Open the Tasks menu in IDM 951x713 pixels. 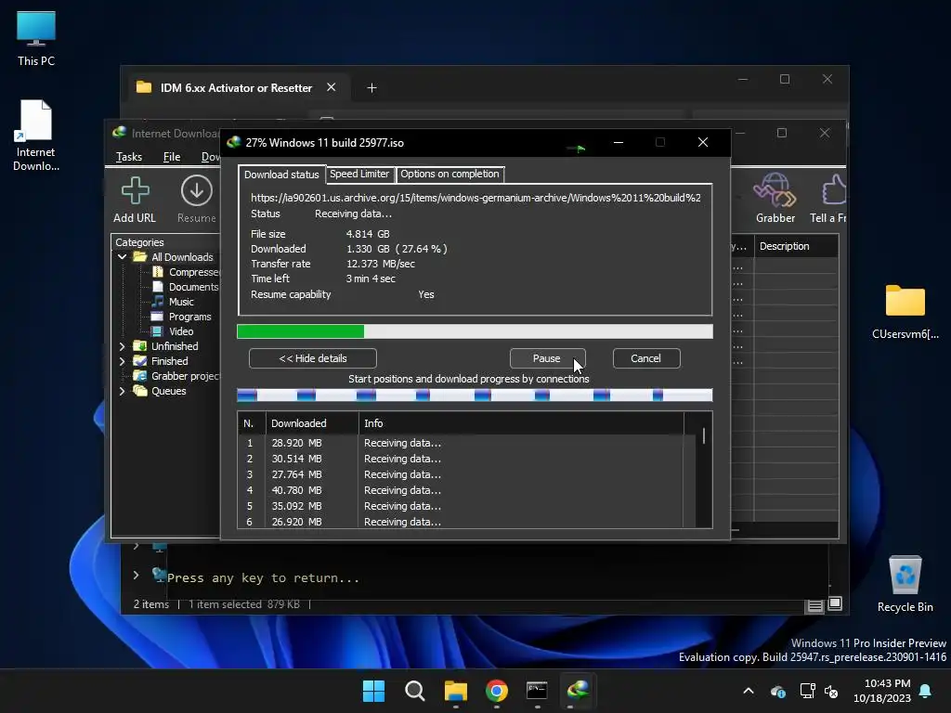pos(128,157)
